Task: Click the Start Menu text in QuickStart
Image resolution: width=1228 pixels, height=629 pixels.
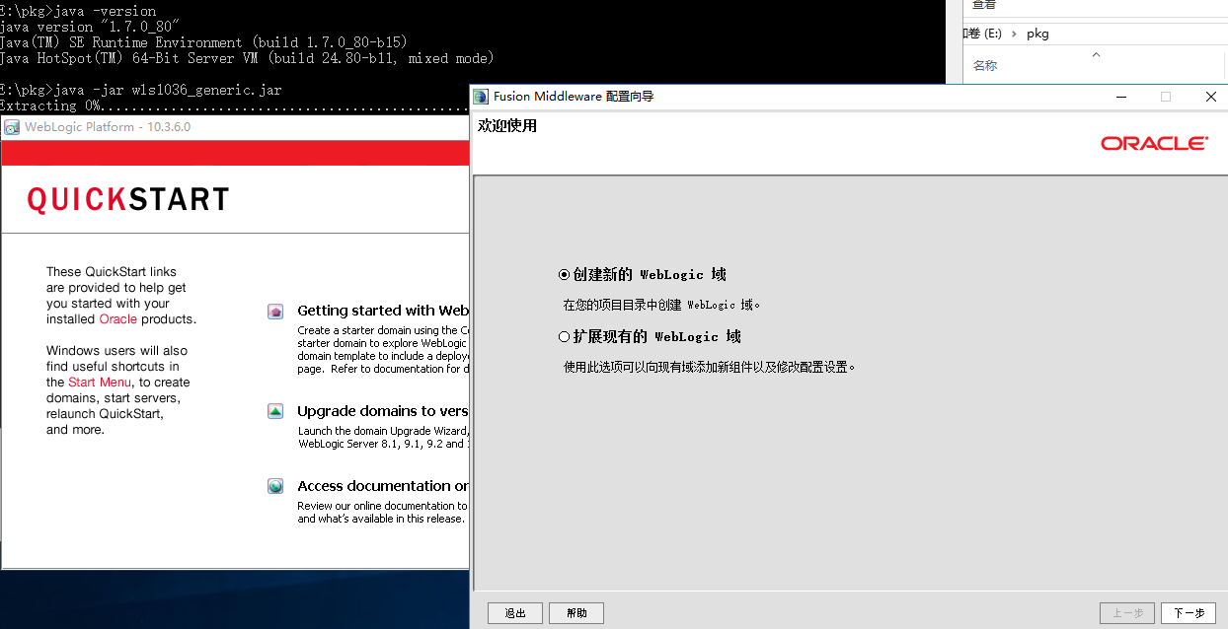Action: coord(100,383)
